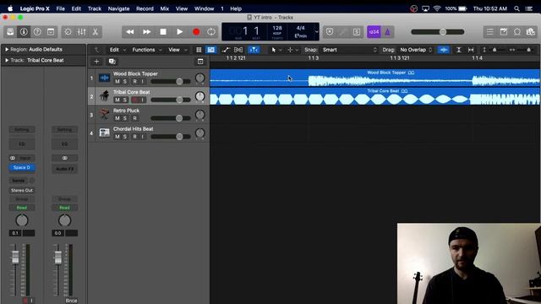The height and width of the screenshot is (304, 541).
Task: Click the Stop transport button
Action: coord(163,32)
